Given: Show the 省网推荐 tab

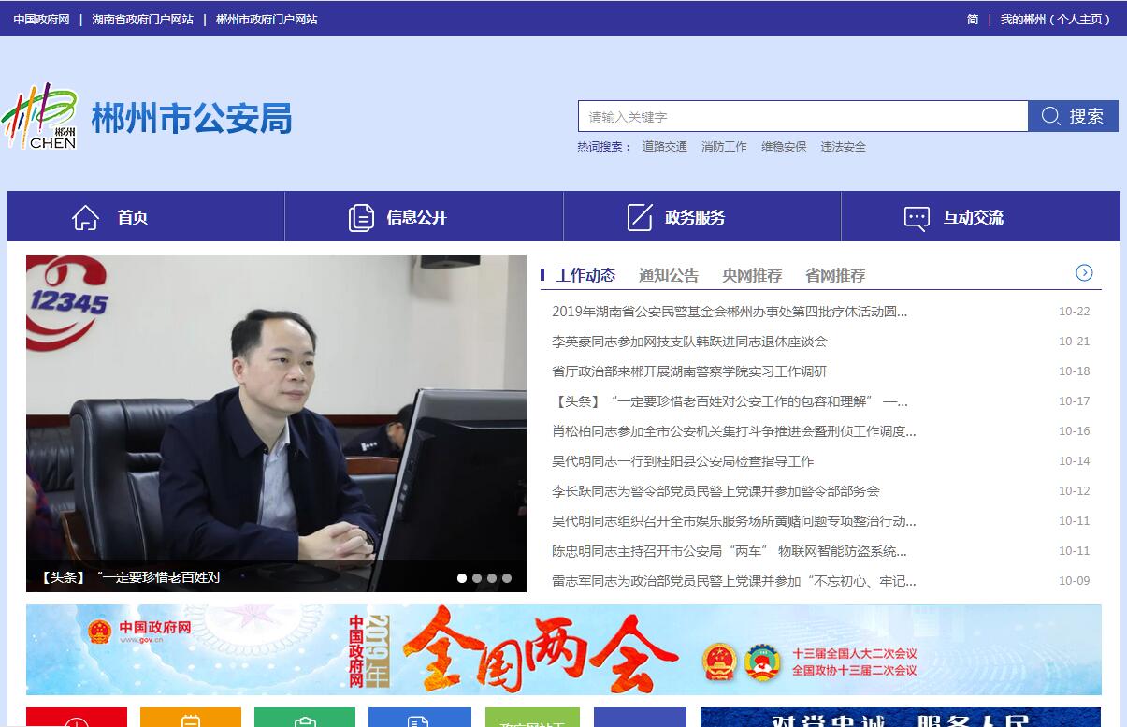Looking at the screenshot, I should (834, 275).
